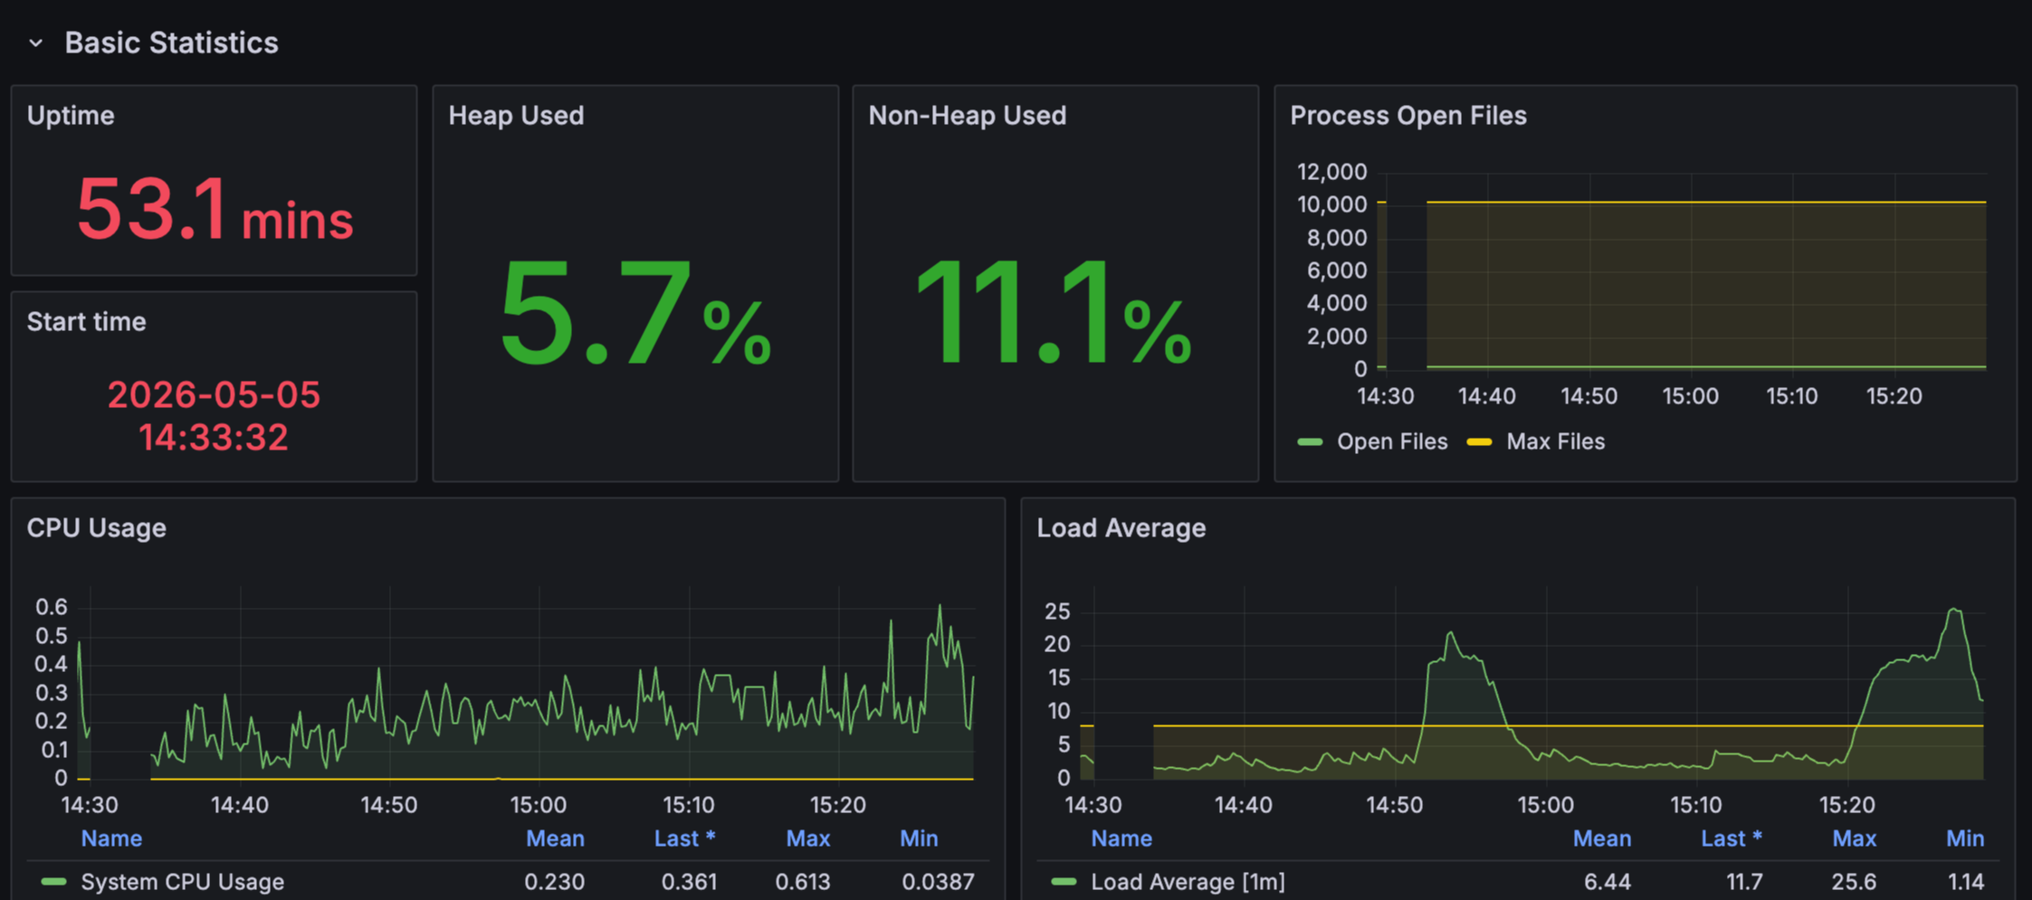This screenshot has width=2032, height=900.
Task: Open the Basic Statistics row title
Action: (171, 43)
